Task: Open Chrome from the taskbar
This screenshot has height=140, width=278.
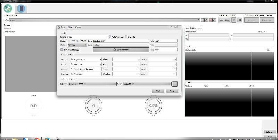Action: coord(36,139)
